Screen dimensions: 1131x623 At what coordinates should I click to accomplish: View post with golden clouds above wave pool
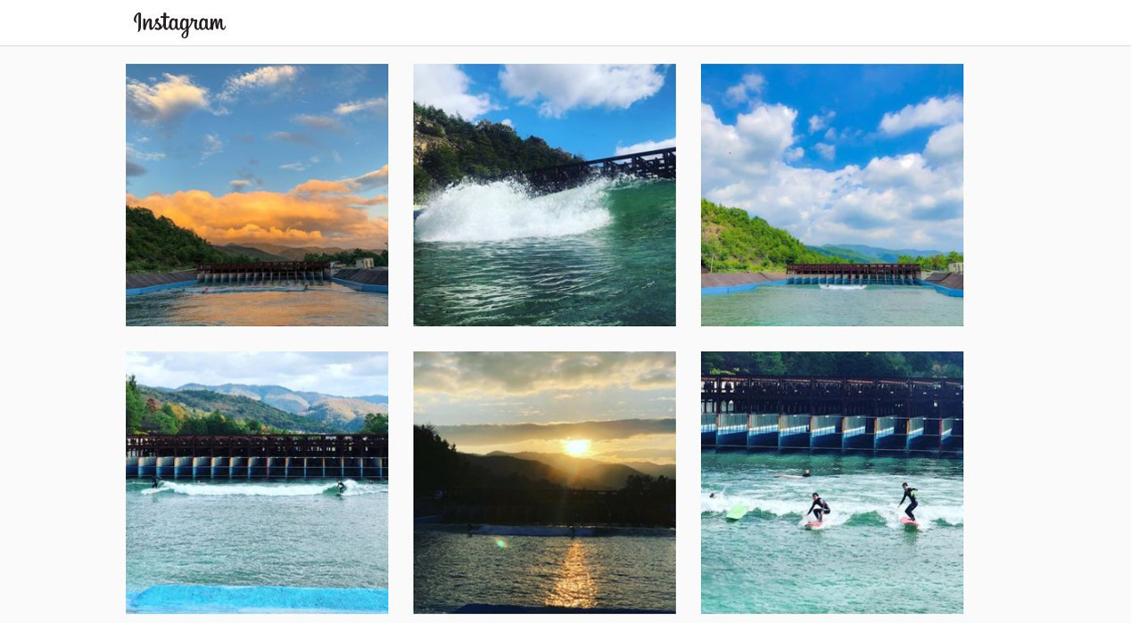point(257,195)
